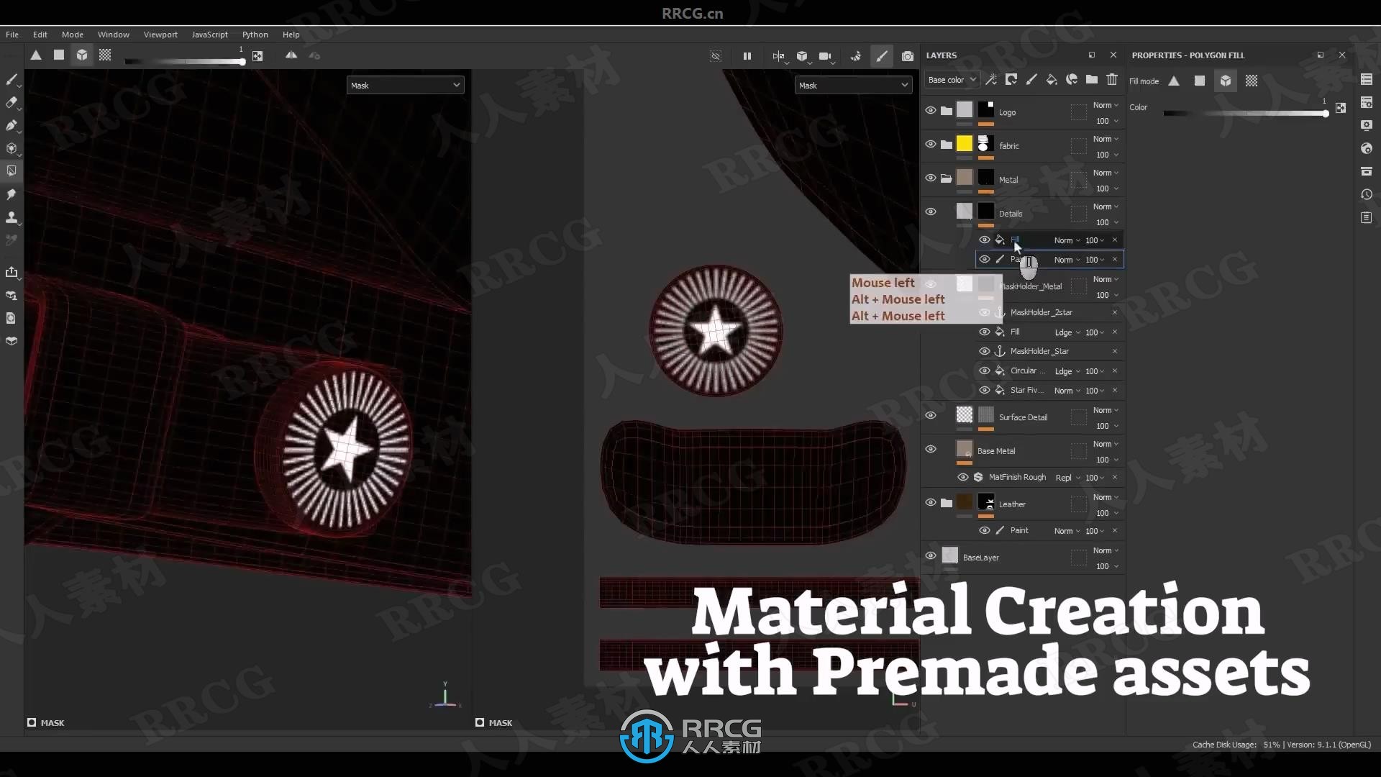
Task: Open the History panel clock icon
Action: [x=1367, y=194]
